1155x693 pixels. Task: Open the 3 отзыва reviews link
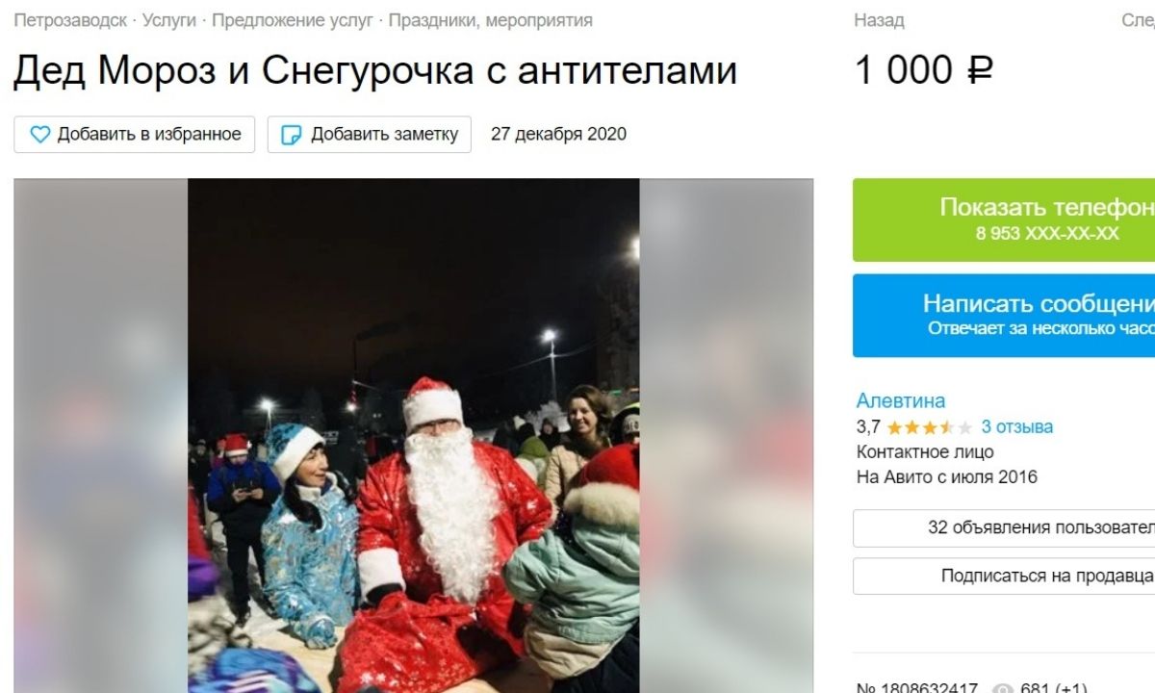(x=1017, y=426)
